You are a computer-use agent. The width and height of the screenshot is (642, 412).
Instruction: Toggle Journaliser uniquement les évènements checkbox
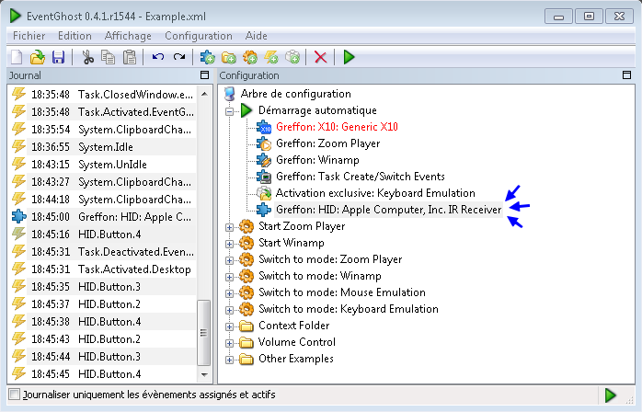[x=15, y=395]
